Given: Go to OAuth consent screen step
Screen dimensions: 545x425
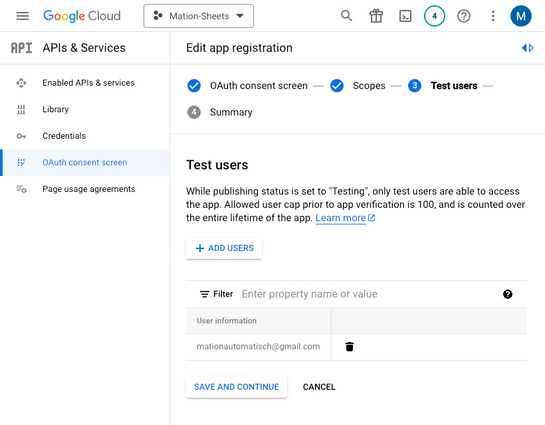Looking at the screenshot, I should click(x=259, y=86).
